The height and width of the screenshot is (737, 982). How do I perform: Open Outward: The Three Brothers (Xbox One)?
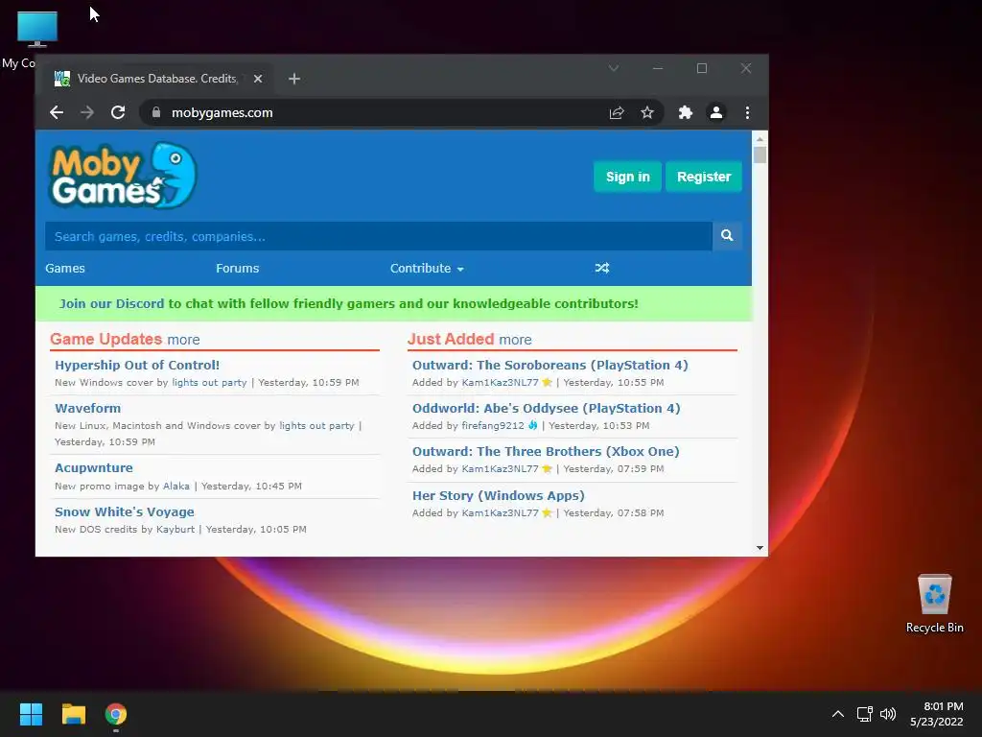(x=546, y=451)
